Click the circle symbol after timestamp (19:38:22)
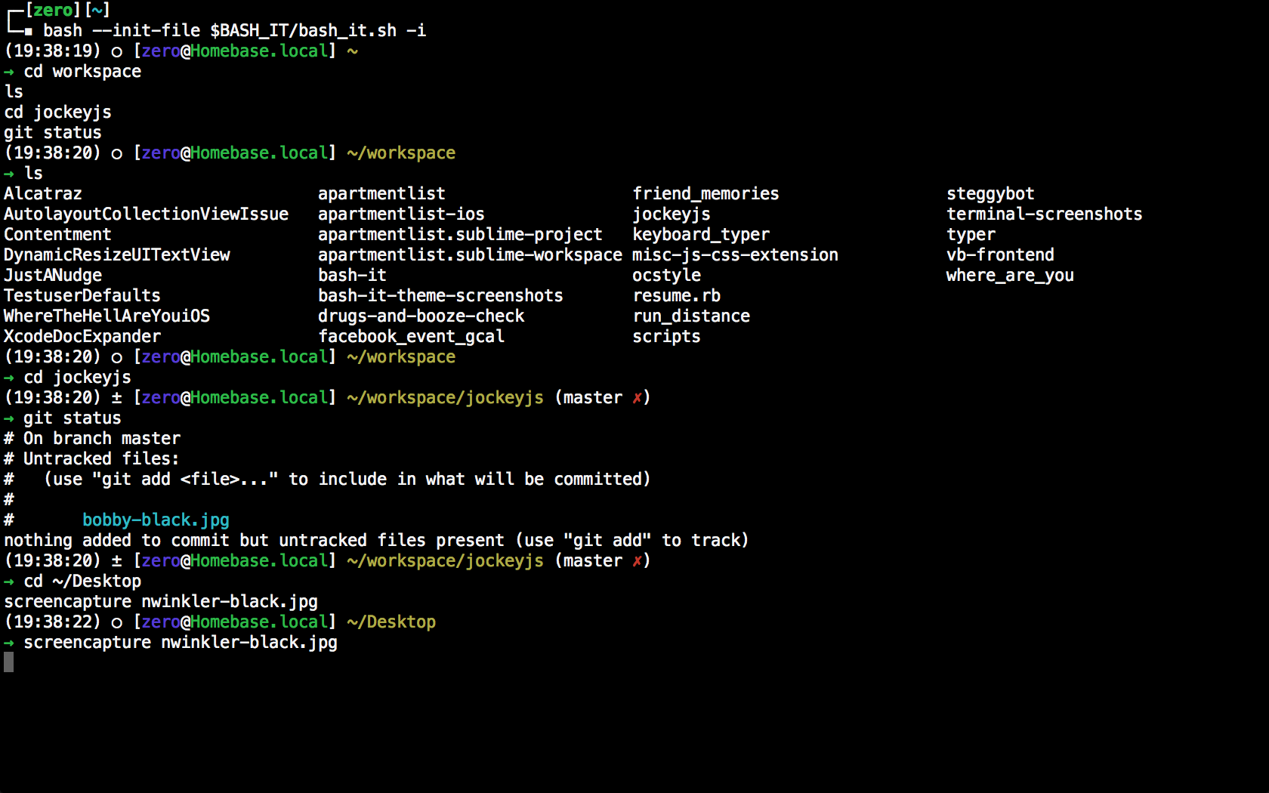Viewport: 1269px width, 793px height. (x=116, y=622)
